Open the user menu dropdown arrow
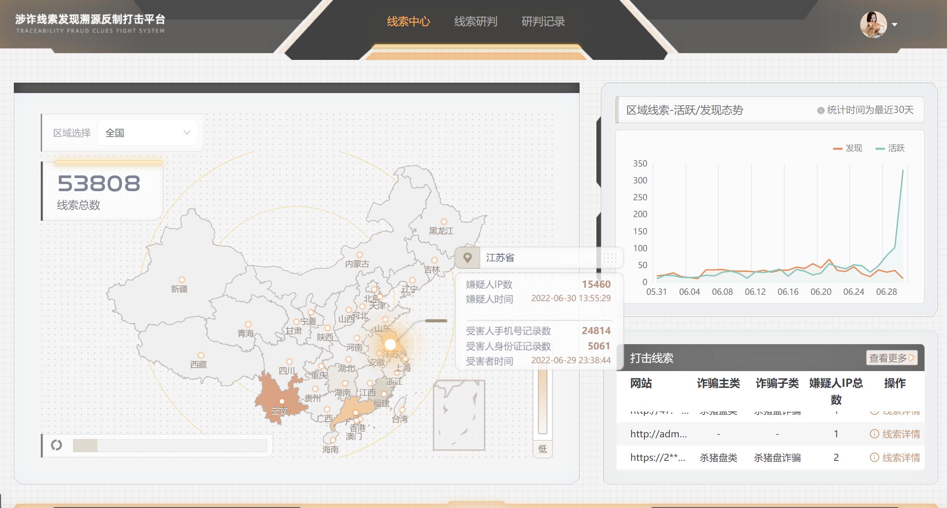The image size is (947, 508). tap(895, 25)
